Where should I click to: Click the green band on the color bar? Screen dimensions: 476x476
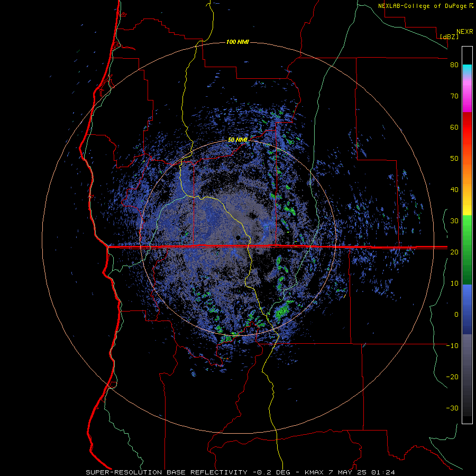467,250
